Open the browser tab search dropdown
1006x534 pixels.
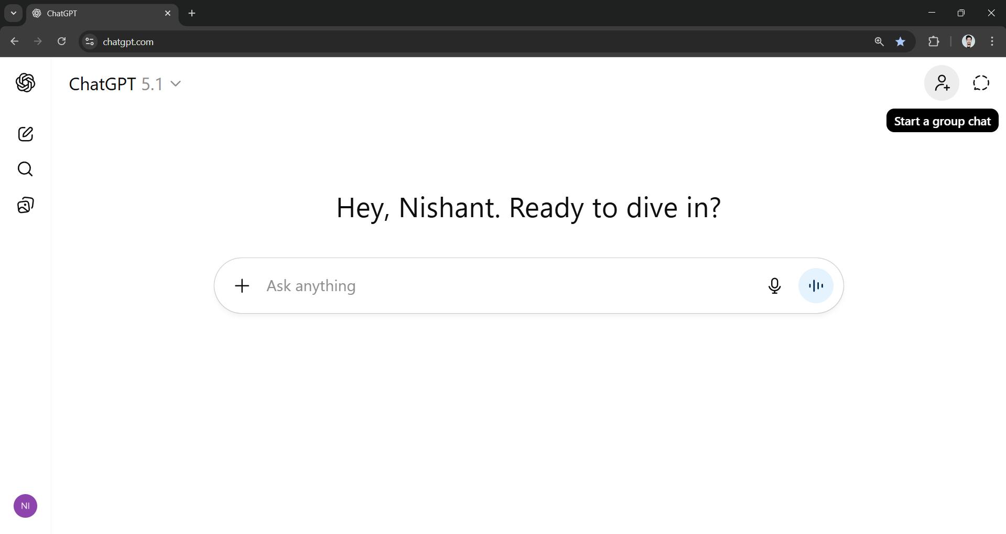click(x=13, y=13)
